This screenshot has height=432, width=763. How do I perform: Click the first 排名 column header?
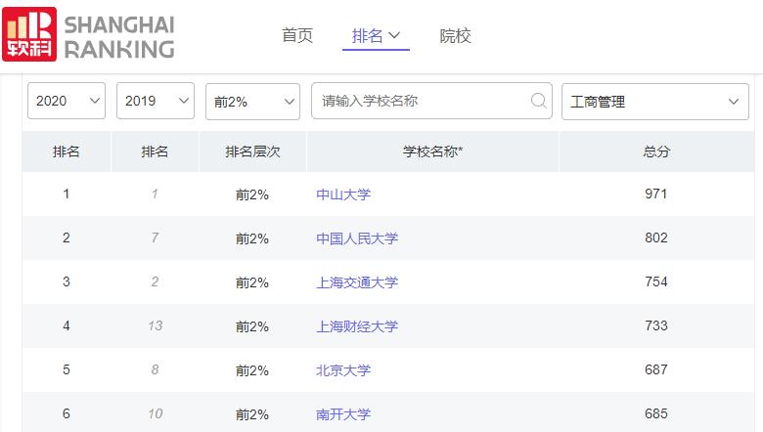coord(67,151)
